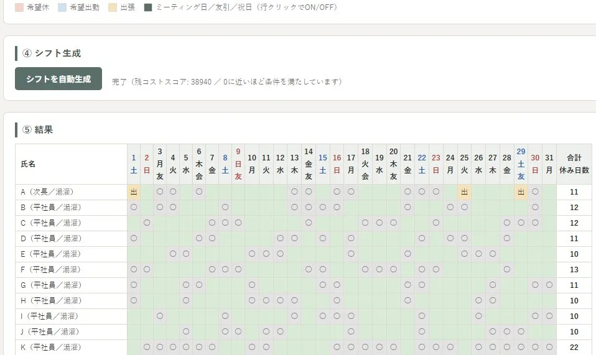Click the row name G（平社員／湯灌）
The height and width of the screenshot is (355, 596).
51,285
